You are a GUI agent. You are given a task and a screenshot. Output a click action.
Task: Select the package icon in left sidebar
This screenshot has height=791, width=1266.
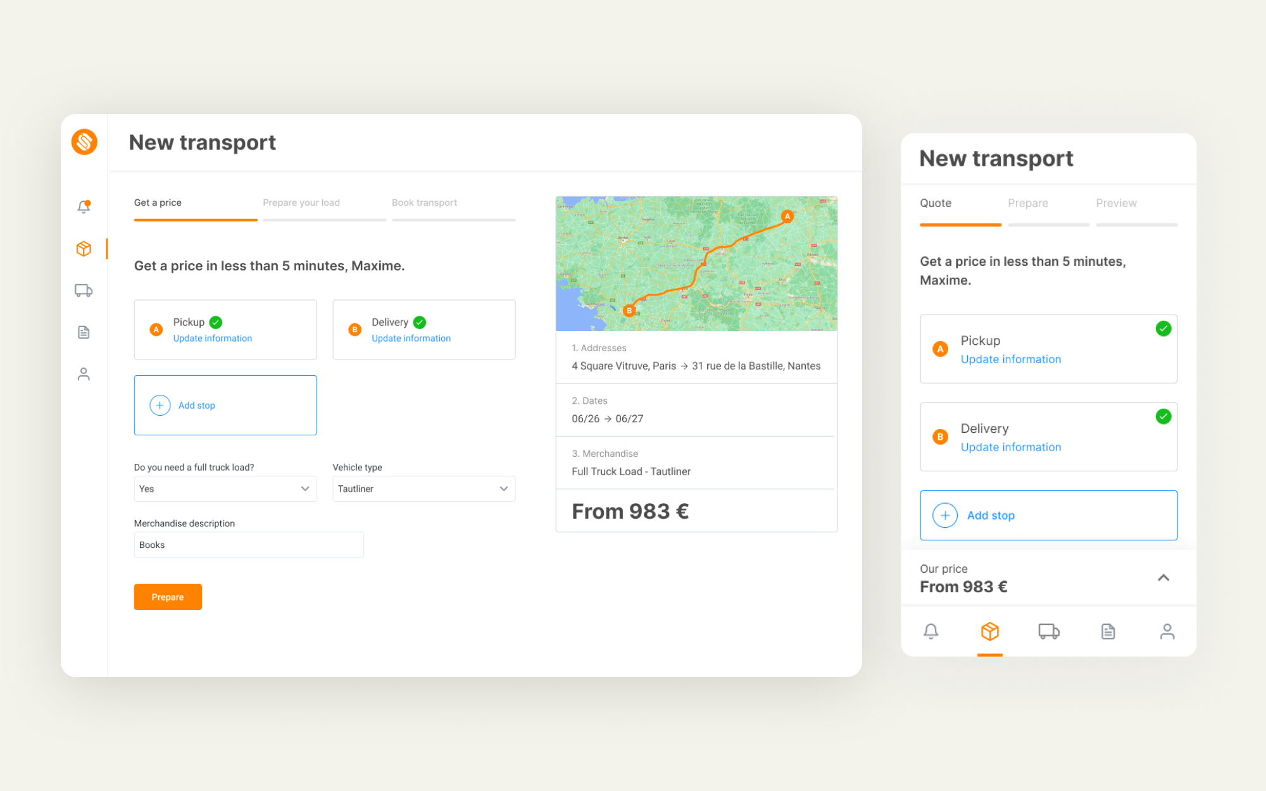84,249
